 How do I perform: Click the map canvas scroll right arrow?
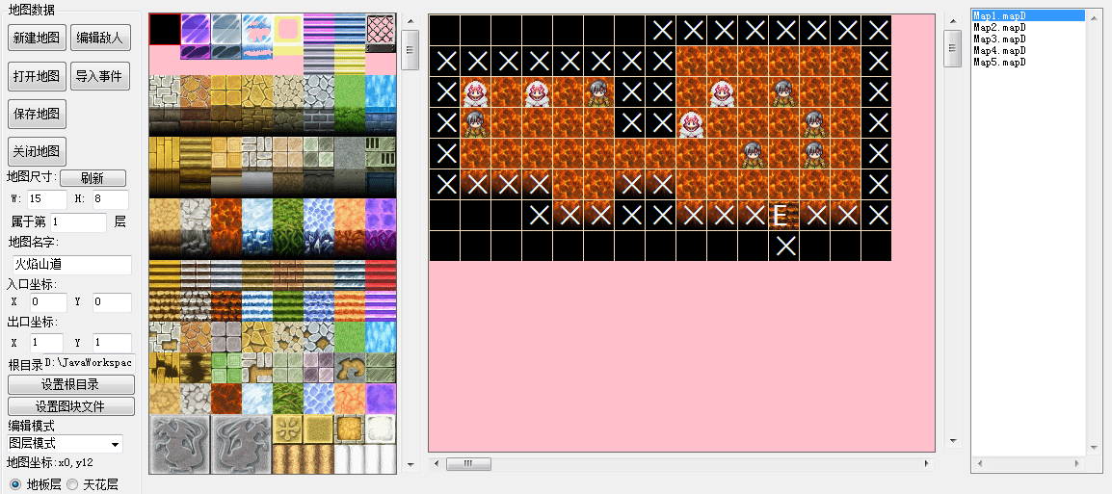[926, 463]
